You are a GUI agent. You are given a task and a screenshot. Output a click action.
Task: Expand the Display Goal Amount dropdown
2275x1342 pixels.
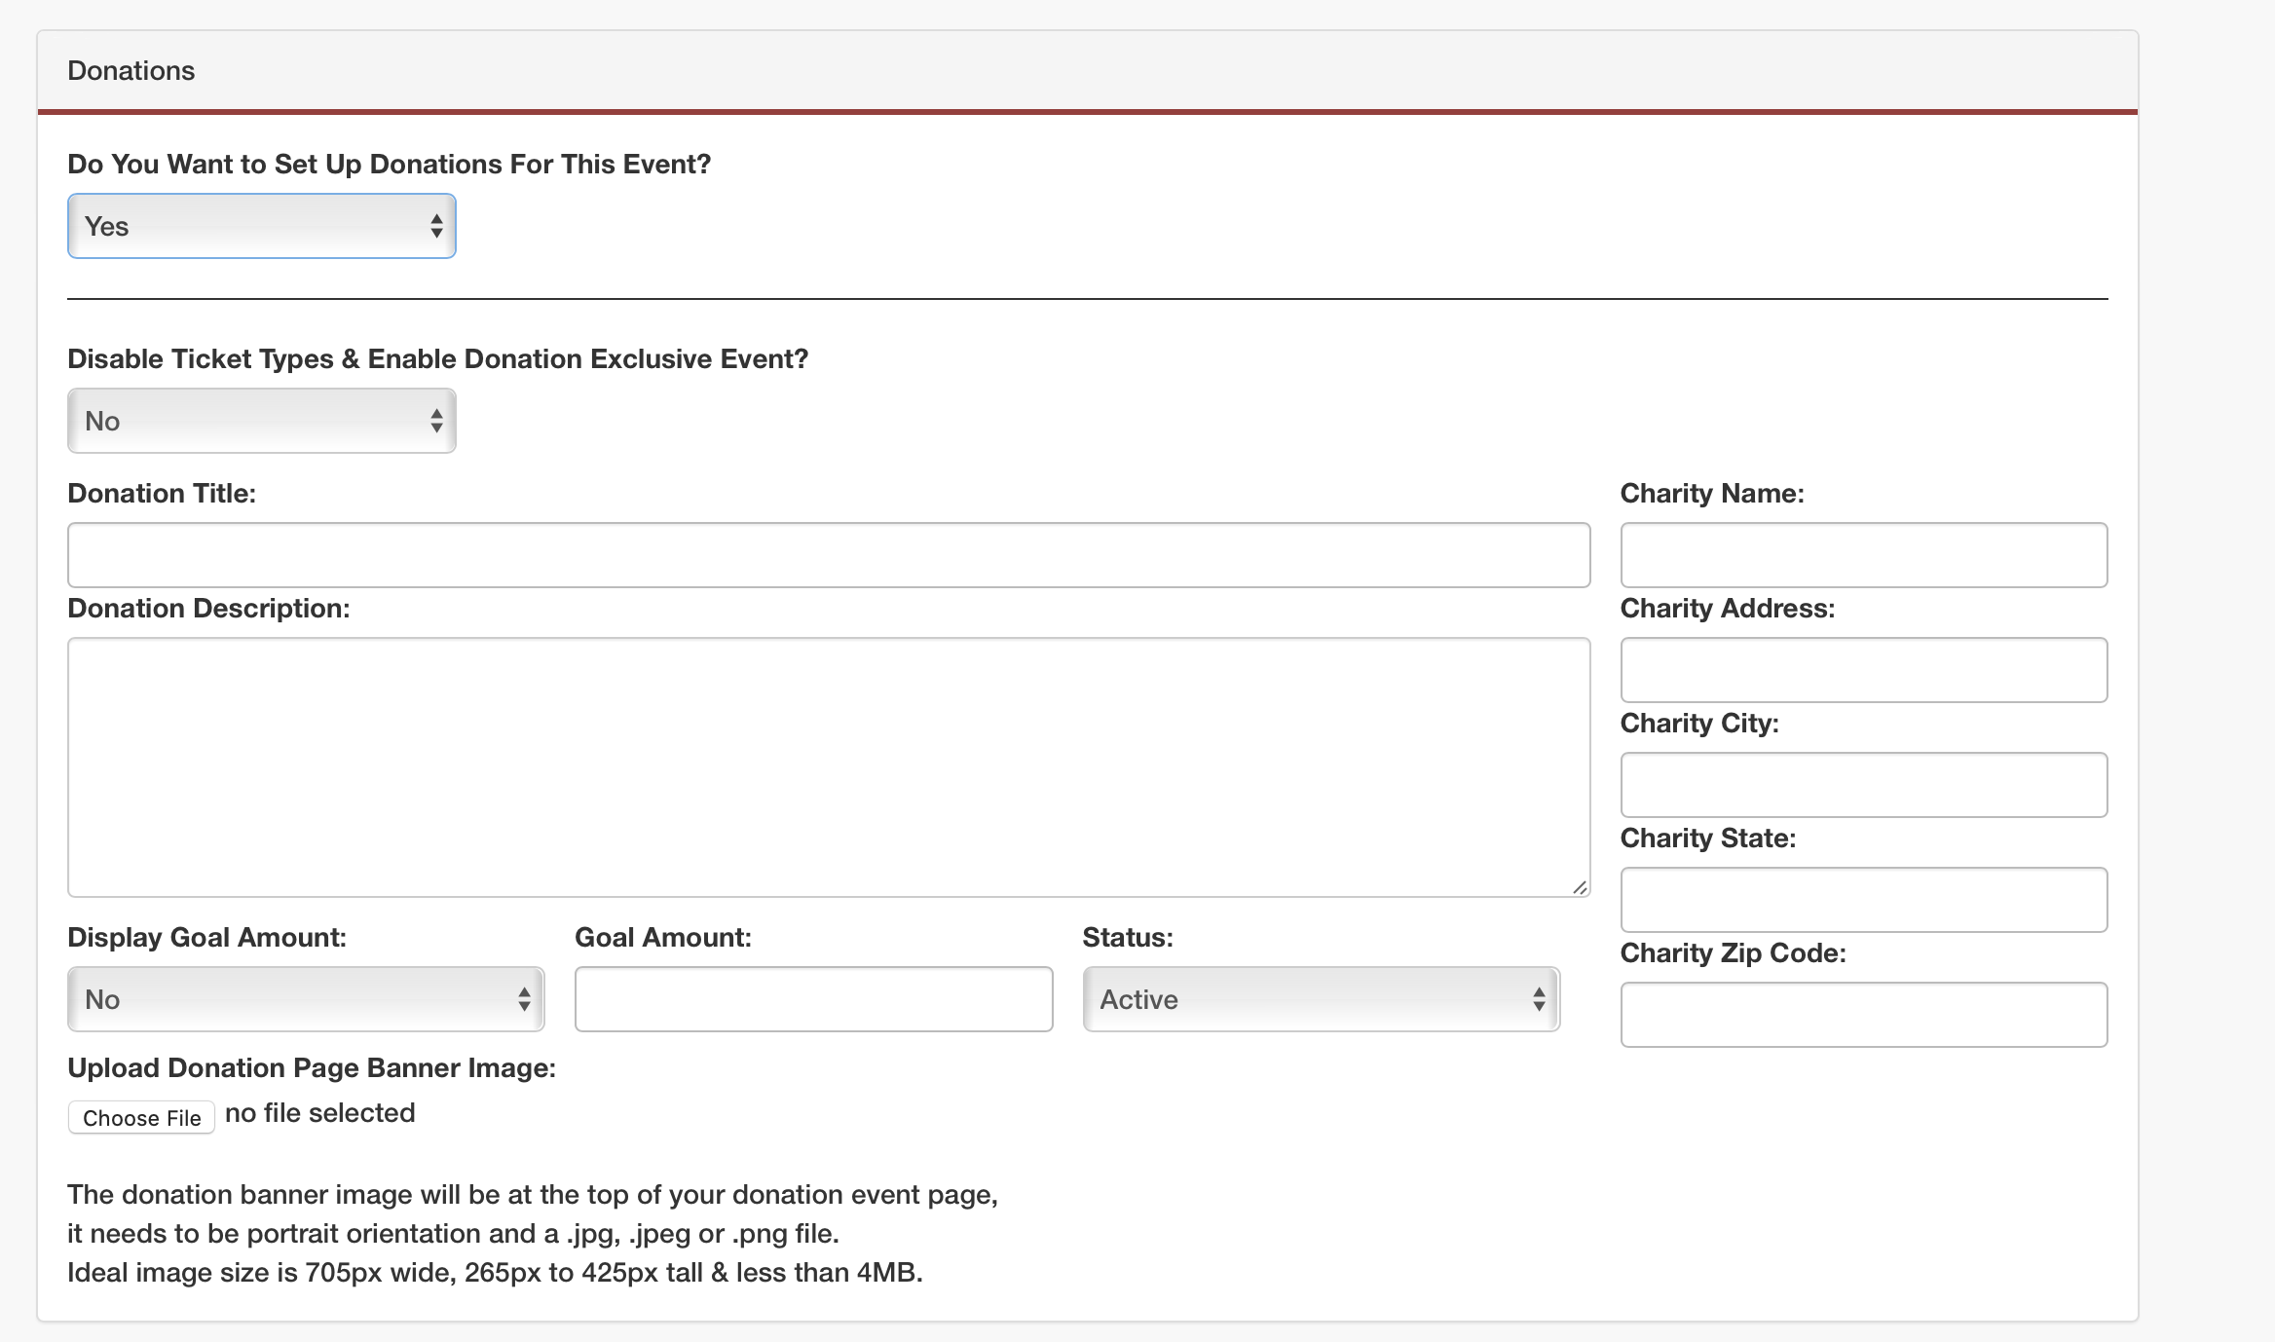pos(305,999)
